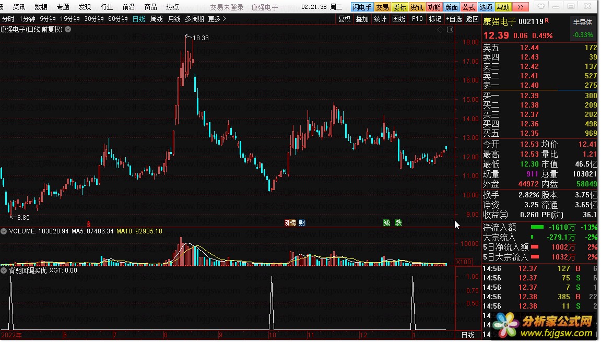Click the X100 volume scale label
The height and width of the screenshot is (342, 601).
[464, 262]
